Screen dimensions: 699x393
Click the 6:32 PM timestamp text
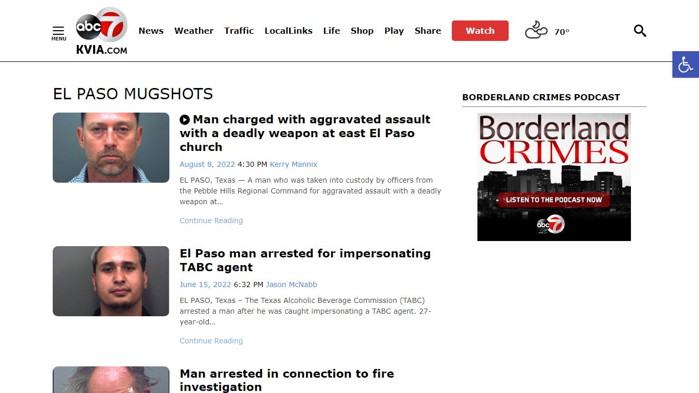point(249,285)
